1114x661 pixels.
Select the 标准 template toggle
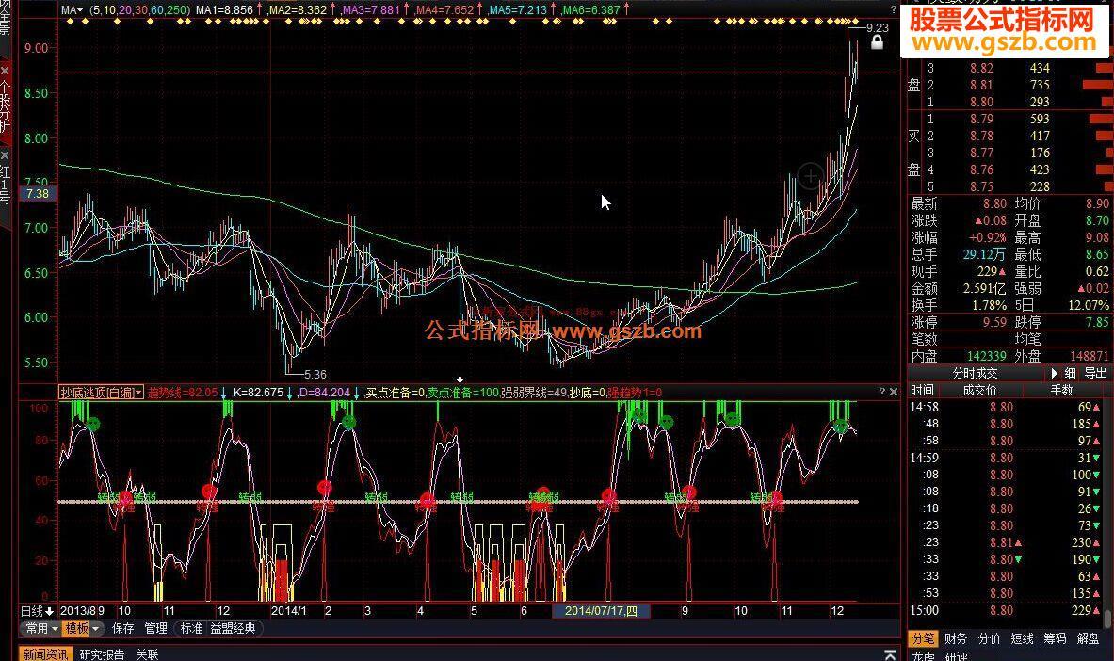pos(191,628)
